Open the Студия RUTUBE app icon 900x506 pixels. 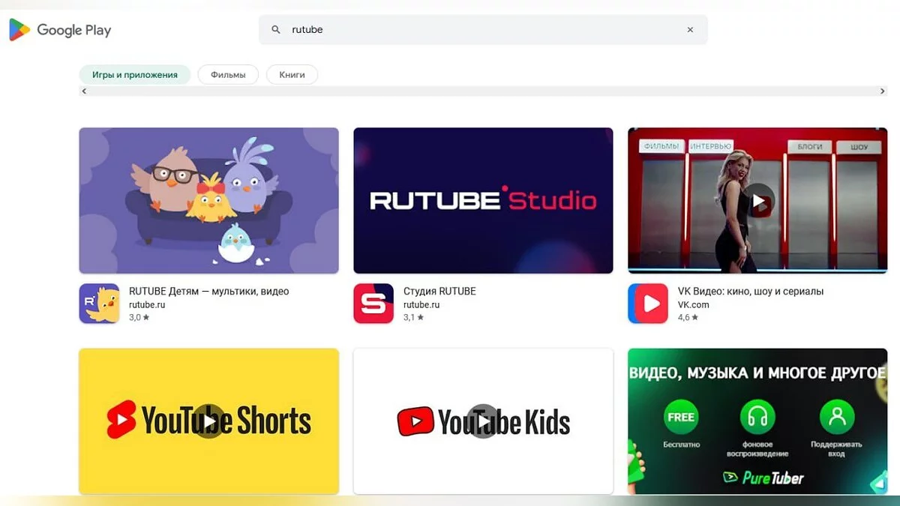pos(373,304)
